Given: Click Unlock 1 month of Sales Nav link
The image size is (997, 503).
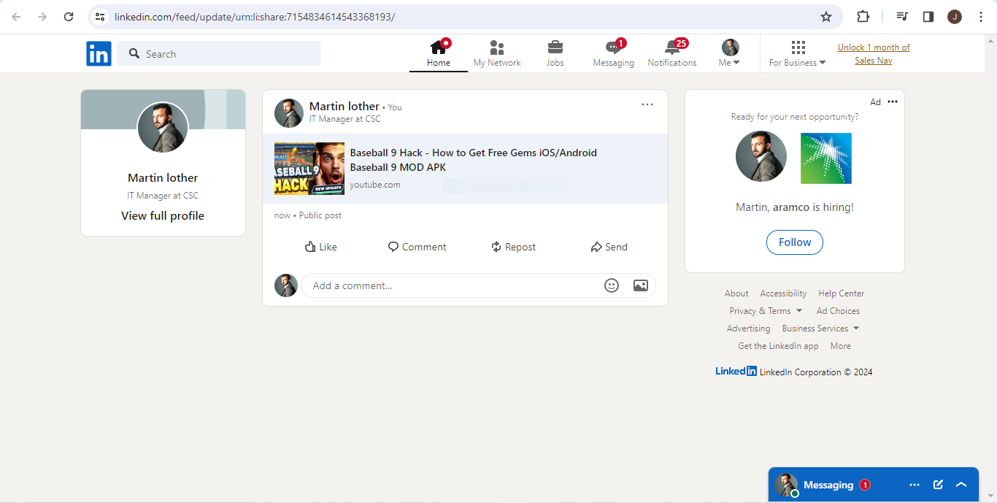Looking at the screenshot, I should (874, 53).
